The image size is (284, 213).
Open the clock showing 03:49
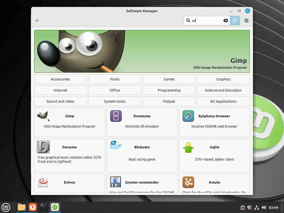coord(273,207)
